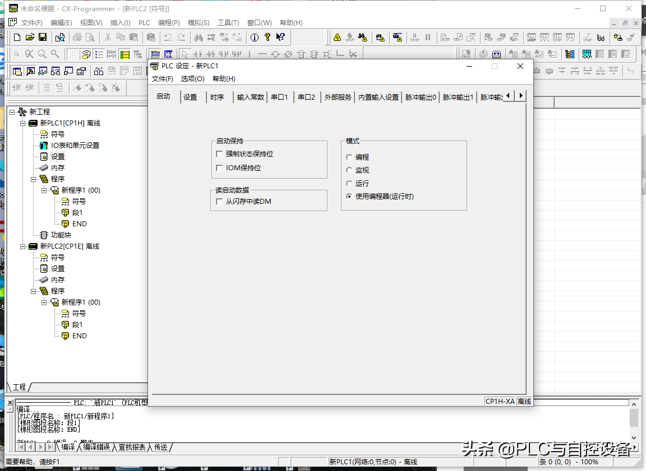The image size is (646, 471).
Task: Open 帮助(H) menu in PLC 设定 dialog
Action: pyautogui.click(x=224, y=78)
